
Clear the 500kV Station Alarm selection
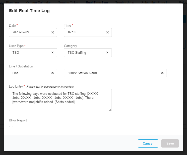point(162,73)
